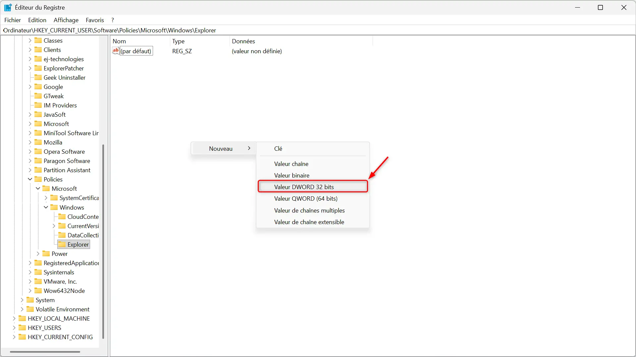
Task: Open the ? help menu
Action: coord(113,20)
